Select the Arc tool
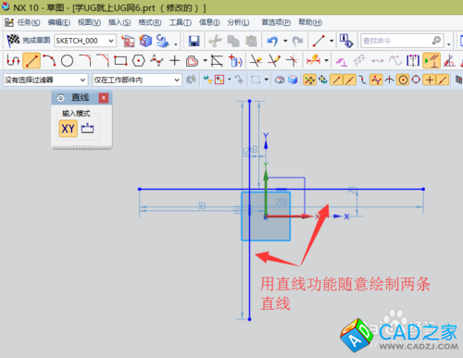This screenshot has height=358, width=463. (x=49, y=60)
